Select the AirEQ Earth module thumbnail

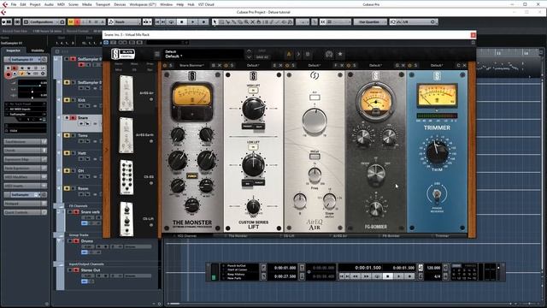126,135
